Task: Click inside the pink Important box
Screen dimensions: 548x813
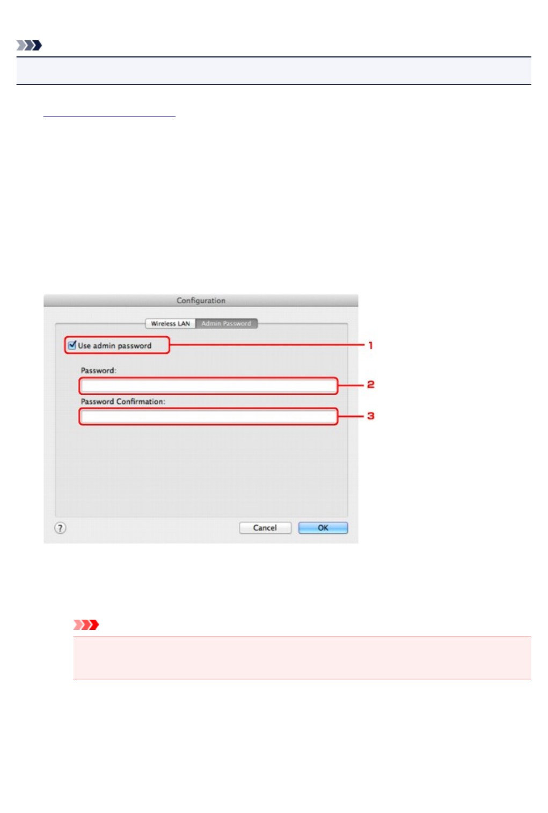Action: [302, 658]
